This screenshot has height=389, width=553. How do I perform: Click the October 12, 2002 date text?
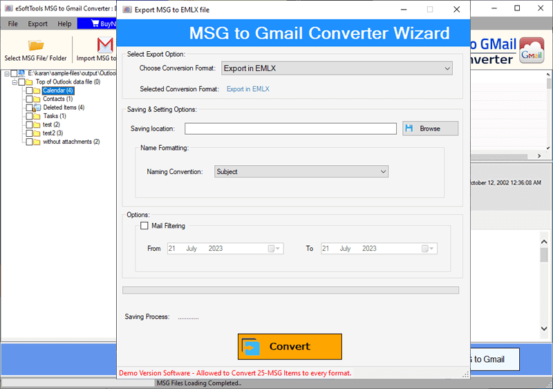(506, 182)
